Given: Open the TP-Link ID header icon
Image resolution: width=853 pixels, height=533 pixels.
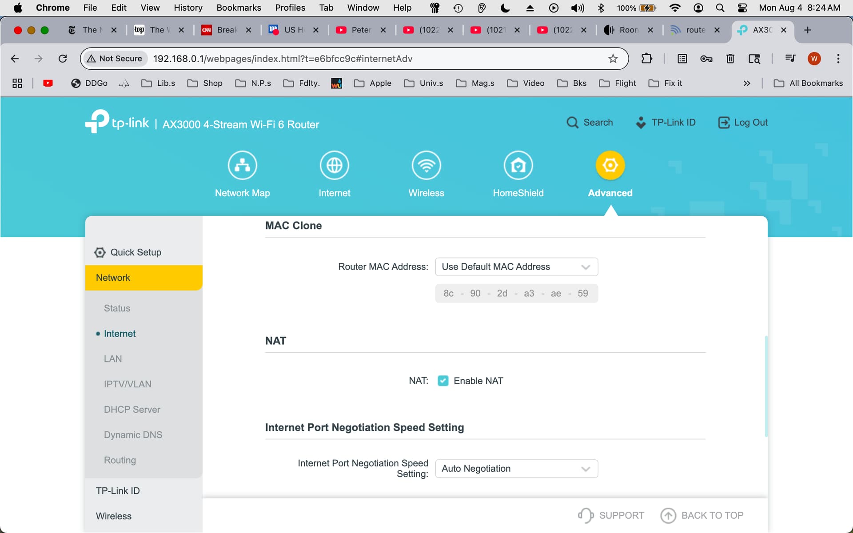Looking at the screenshot, I should 641,123.
